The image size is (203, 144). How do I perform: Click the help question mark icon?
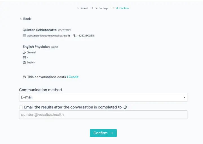(x=125, y=107)
